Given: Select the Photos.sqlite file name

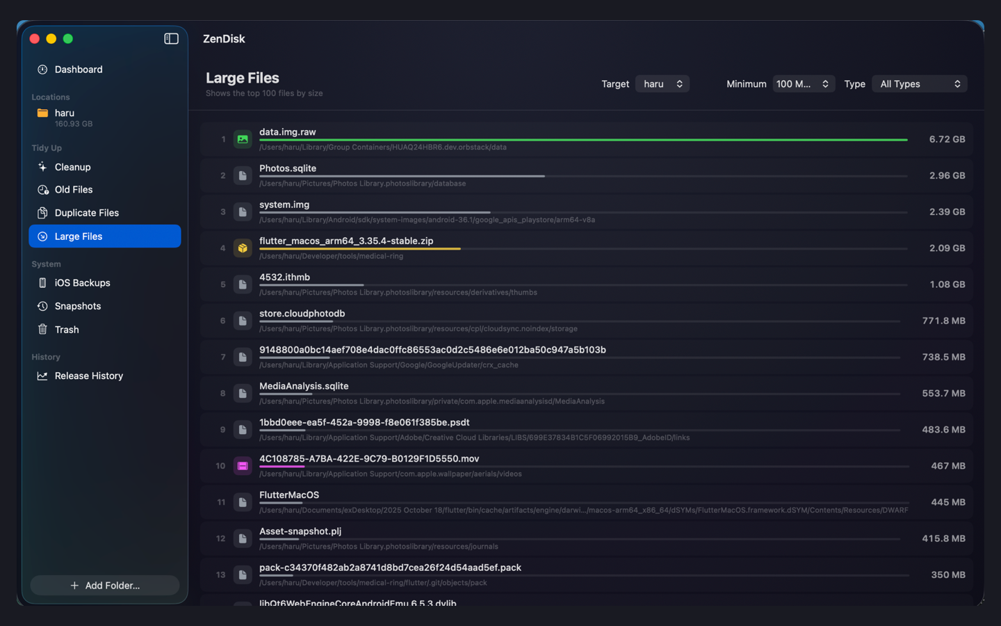Looking at the screenshot, I should (x=288, y=168).
